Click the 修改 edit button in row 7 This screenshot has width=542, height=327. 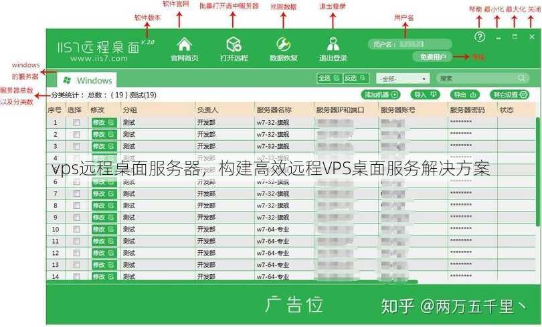[104, 194]
